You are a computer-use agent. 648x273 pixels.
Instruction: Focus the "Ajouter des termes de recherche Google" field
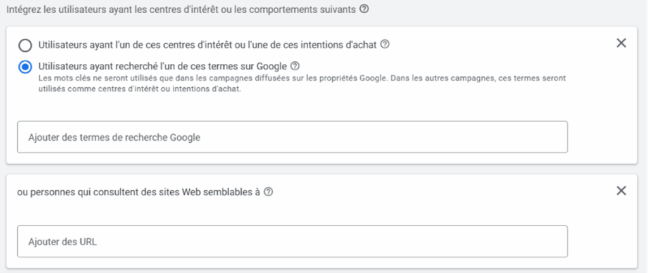pyautogui.click(x=292, y=137)
